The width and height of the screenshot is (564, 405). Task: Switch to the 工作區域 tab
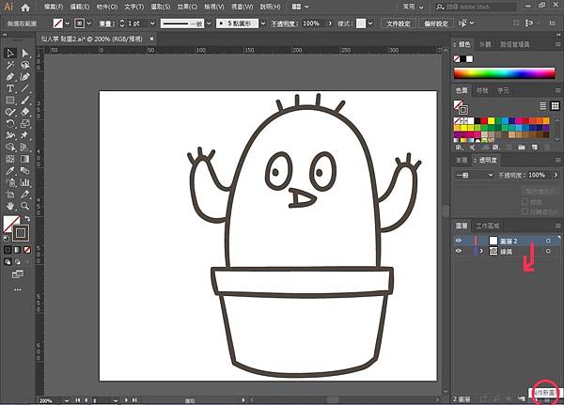[489, 226]
